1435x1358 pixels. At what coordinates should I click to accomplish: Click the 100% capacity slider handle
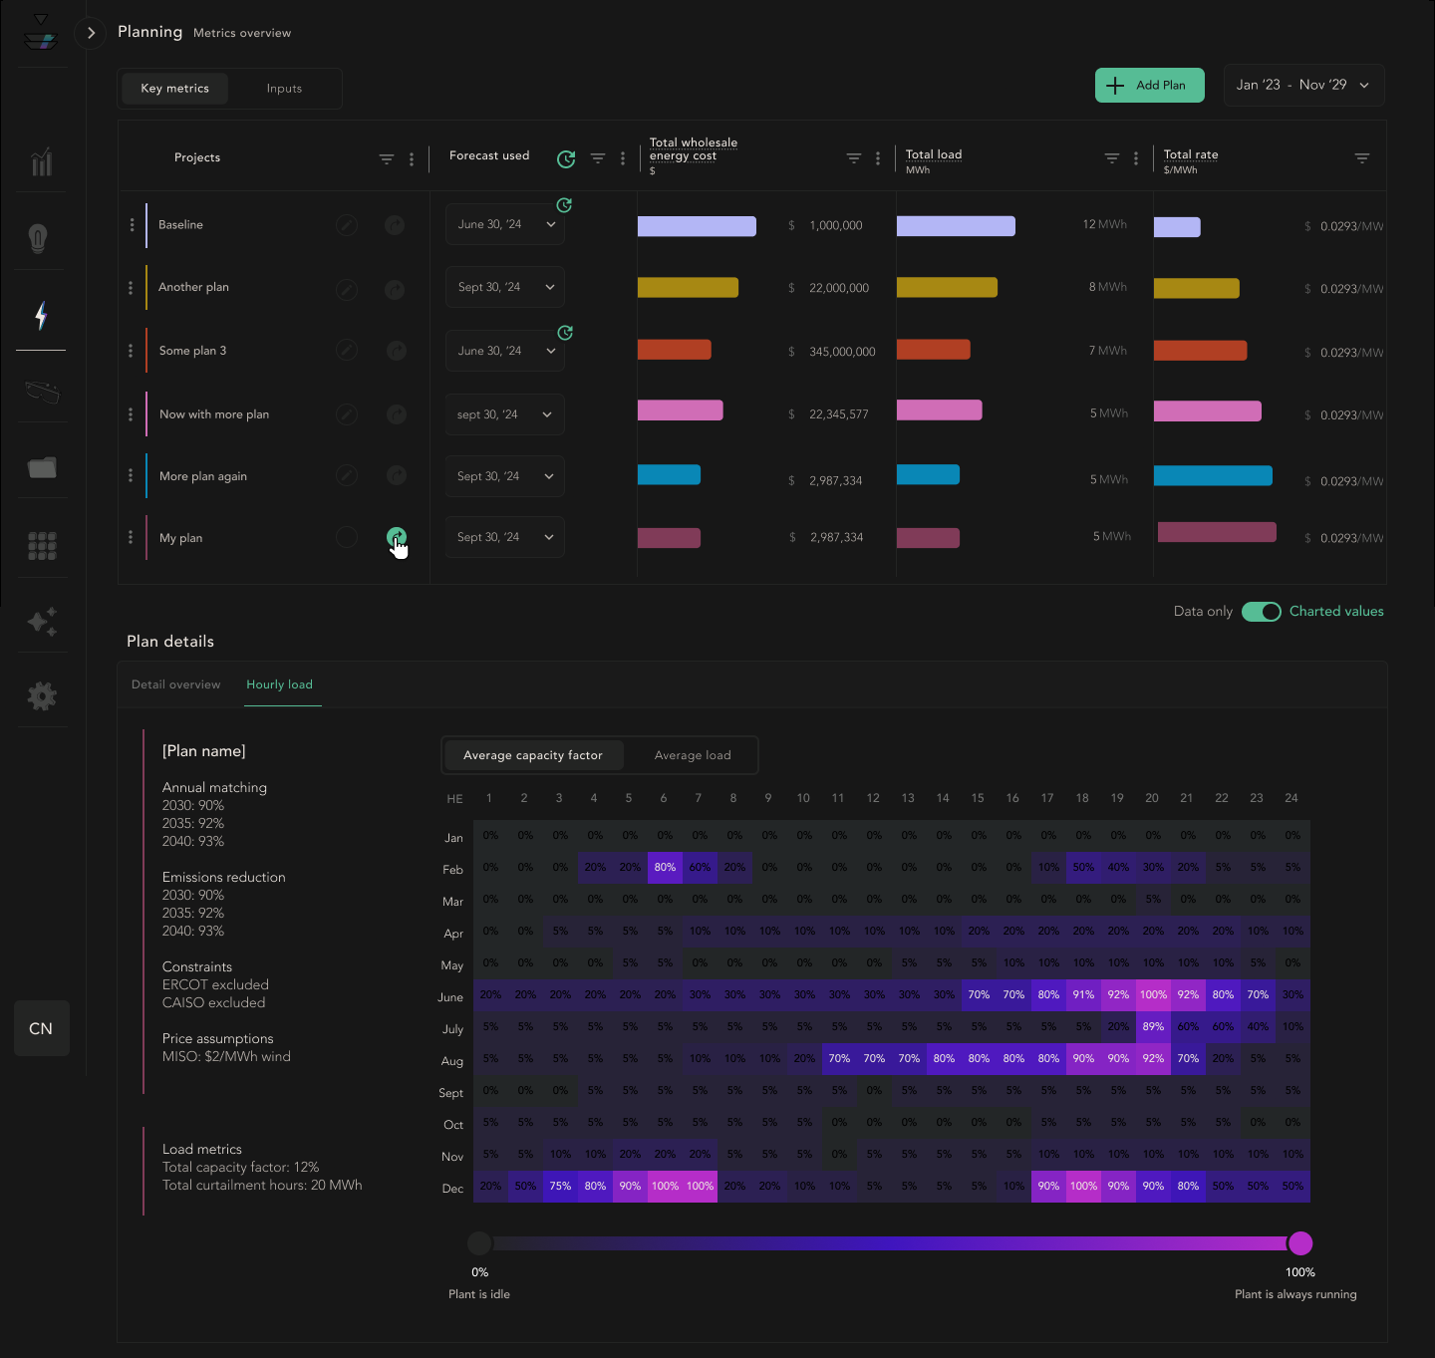pyautogui.click(x=1300, y=1243)
